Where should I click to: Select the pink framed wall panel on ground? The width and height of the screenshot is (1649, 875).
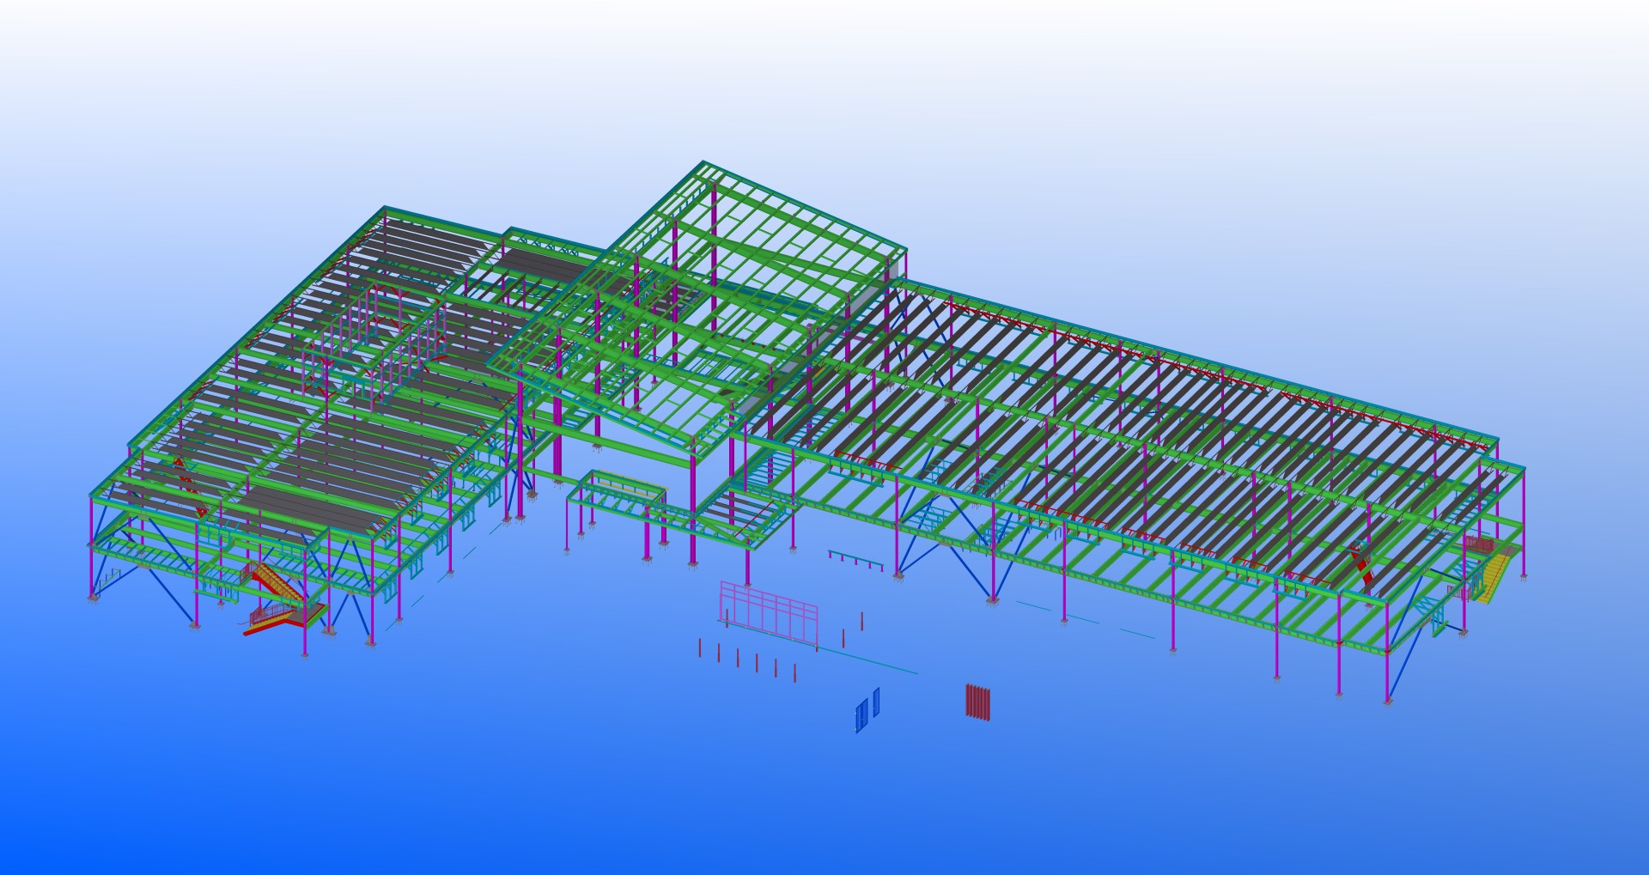(x=769, y=611)
